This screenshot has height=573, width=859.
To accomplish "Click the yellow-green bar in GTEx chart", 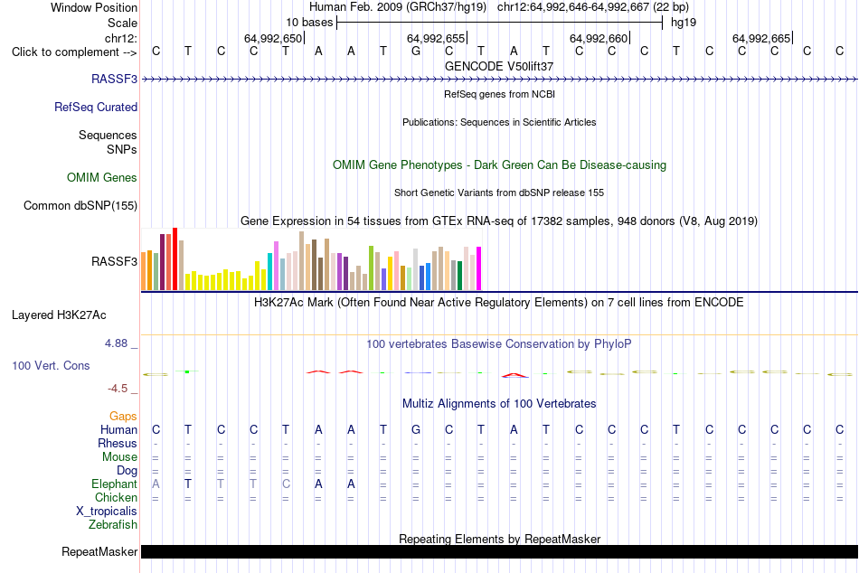I will 371,268.
